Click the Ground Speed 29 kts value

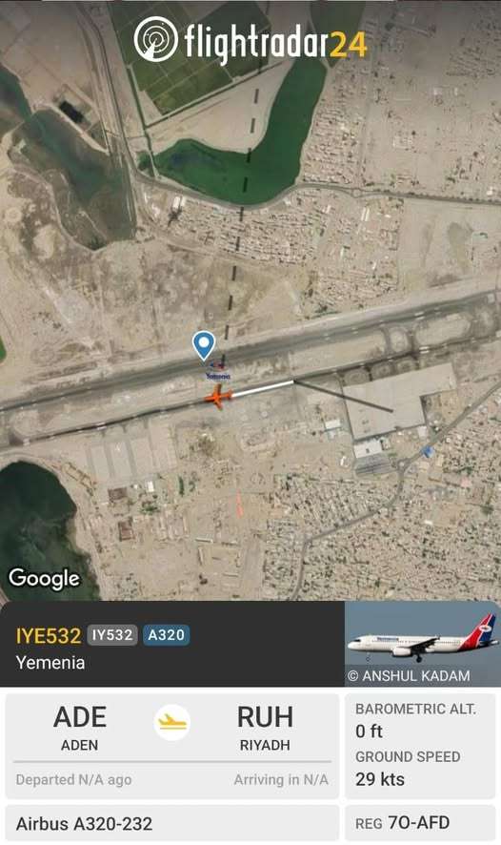(380, 778)
